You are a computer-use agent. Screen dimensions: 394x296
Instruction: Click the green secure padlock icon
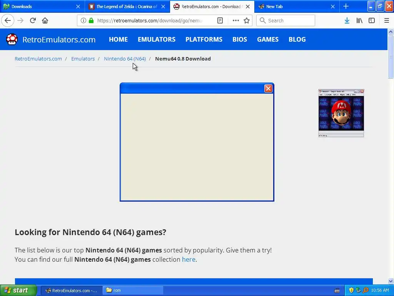(91, 20)
